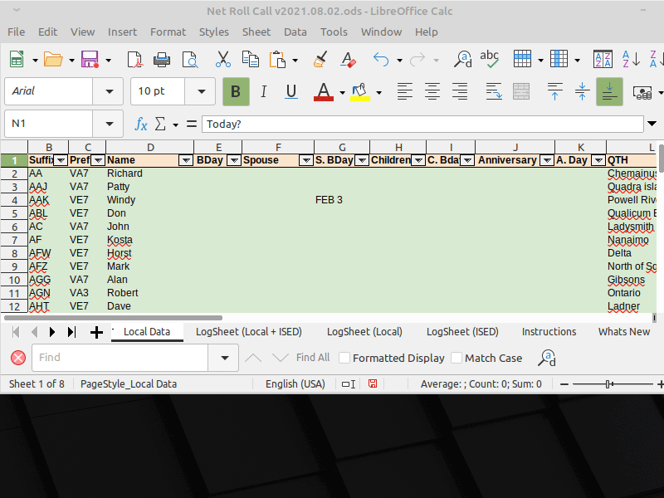Toggle Underline formatting
The image size is (664, 498).
(x=291, y=91)
